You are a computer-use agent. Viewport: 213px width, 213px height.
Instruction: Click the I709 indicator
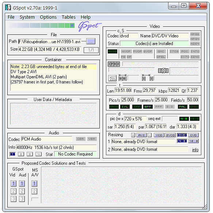point(174,51)
